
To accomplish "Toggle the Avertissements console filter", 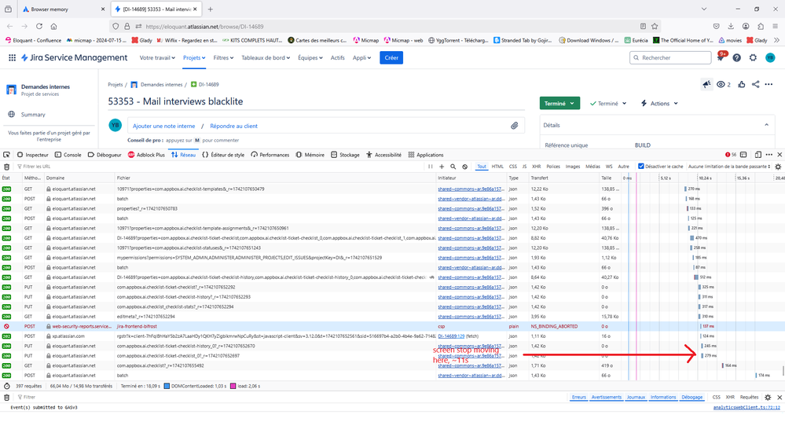I will click(x=607, y=397).
